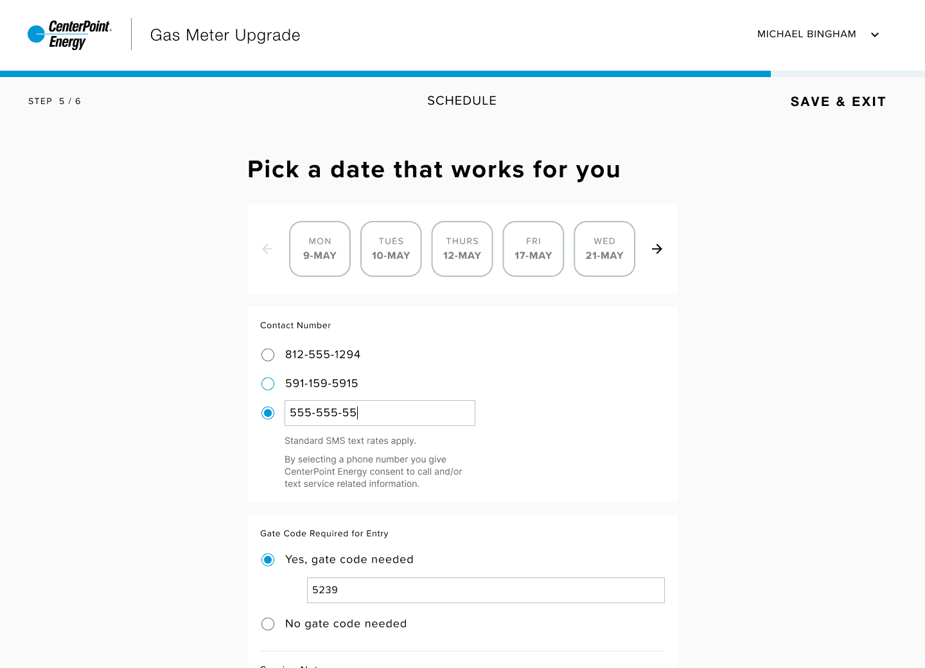Pick Monday 9-May appointment date
Viewport: 925px width, 668px height.
point(320,249)
